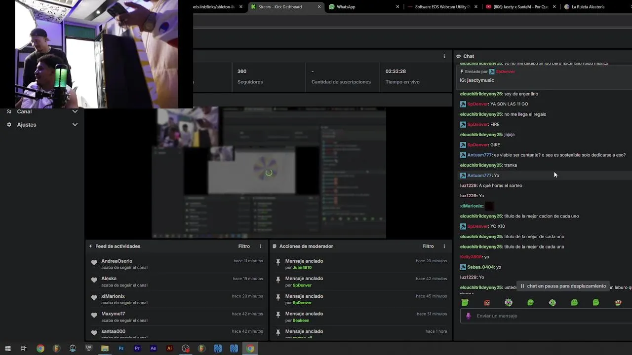Click the heart icon beside Maxymo17

94,315
